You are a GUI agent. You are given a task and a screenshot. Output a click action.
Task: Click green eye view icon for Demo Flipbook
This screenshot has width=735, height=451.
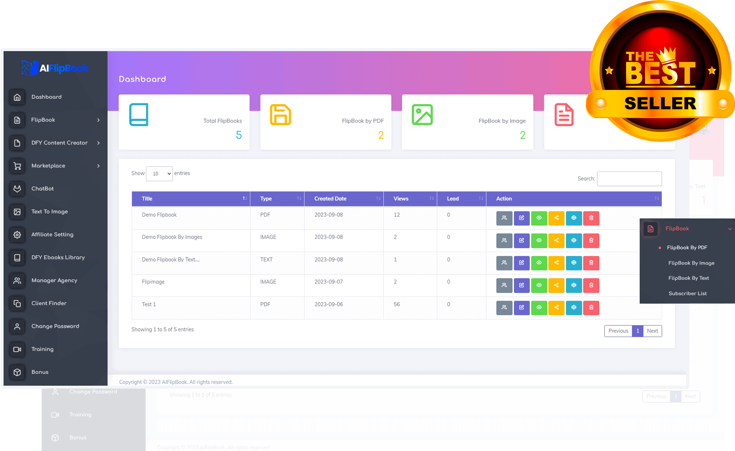(x=539, y=218)
